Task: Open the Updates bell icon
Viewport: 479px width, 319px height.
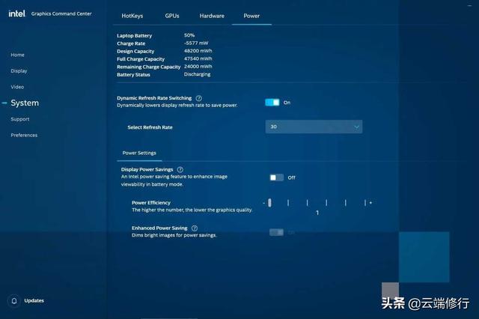Action: 14,301
